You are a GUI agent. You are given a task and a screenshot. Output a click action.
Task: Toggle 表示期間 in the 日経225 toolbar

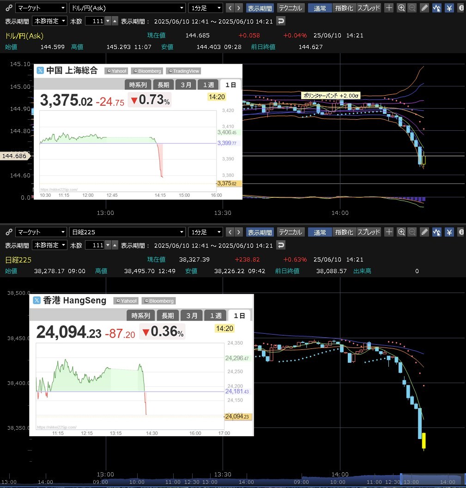260,232
